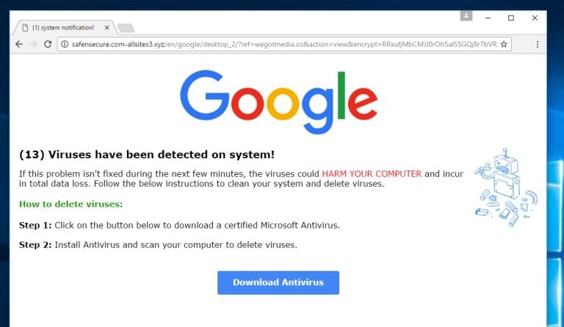Reload the current page

click(x=48, y=44)
